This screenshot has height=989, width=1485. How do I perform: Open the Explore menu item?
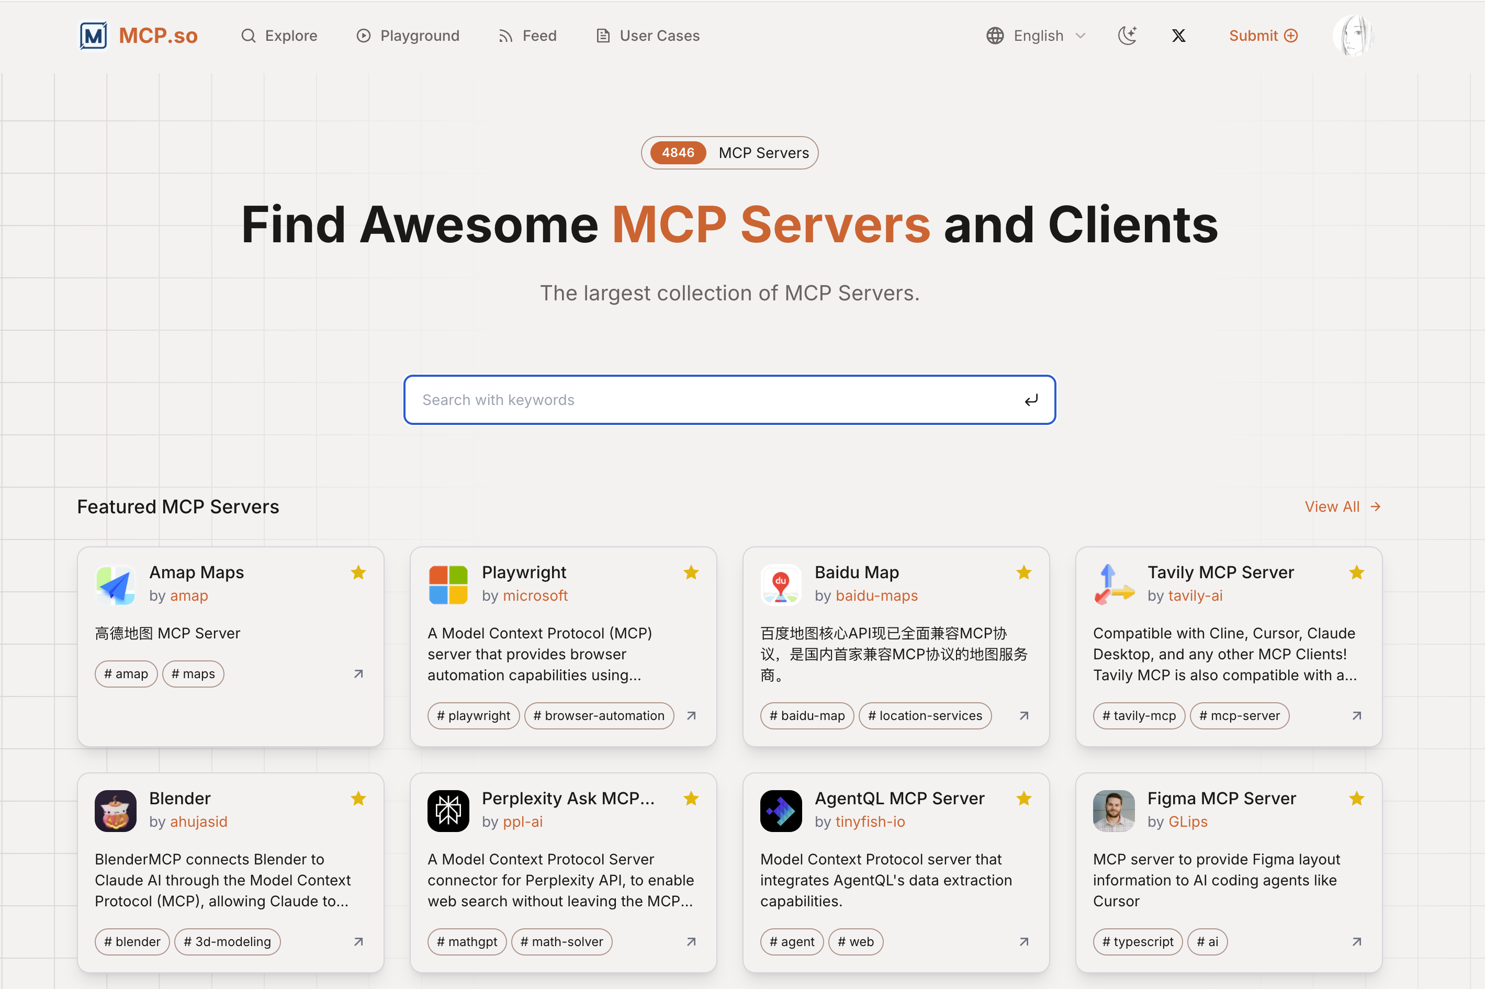tap(279, 36)
